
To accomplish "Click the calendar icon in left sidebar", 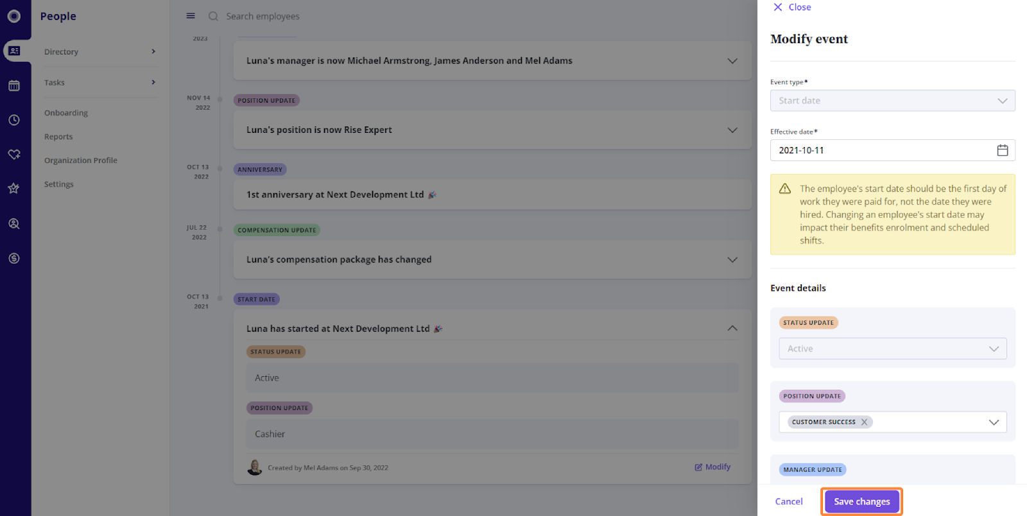I will (14, 85).
